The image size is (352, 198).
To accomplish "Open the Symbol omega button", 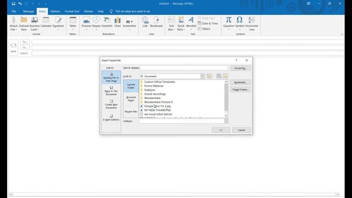I will coord(240,24).
